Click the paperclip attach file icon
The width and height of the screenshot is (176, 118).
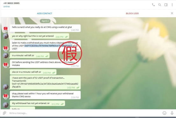point(4,113)
